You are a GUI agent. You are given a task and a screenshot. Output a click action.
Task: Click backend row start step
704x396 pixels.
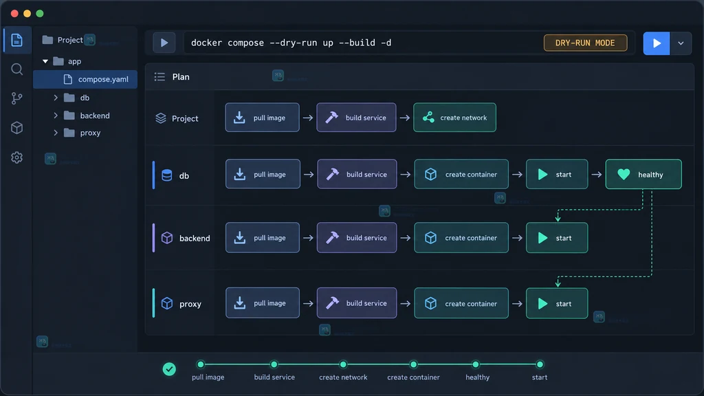coord(557,238)
